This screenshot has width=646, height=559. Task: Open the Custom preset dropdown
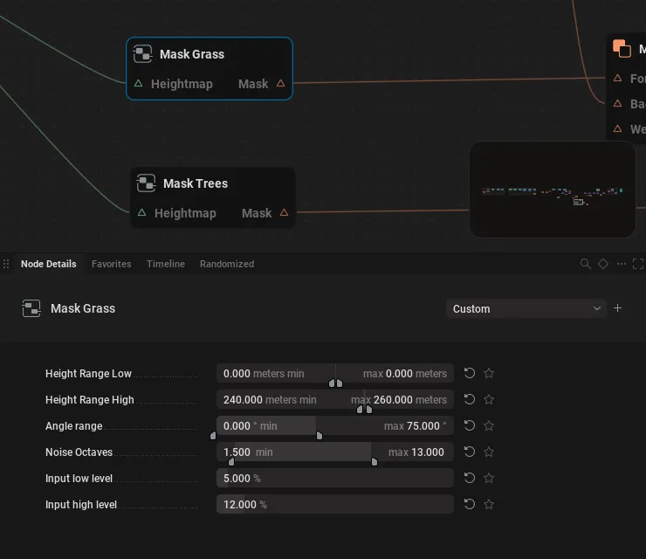(526, 309)
